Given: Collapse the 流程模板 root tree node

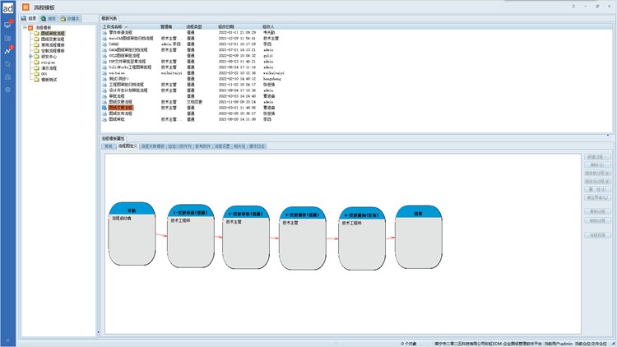Looking at the screenshot, I should click(24, 27).
